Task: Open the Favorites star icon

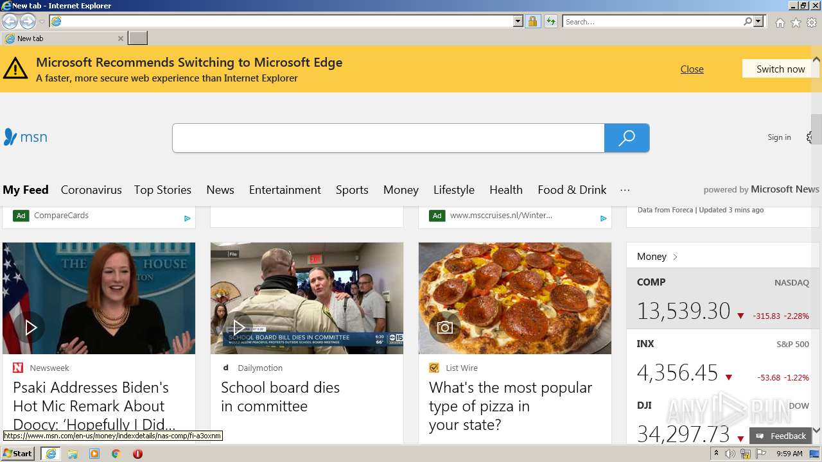Action: pyautogui.click(x=796, y=22)
